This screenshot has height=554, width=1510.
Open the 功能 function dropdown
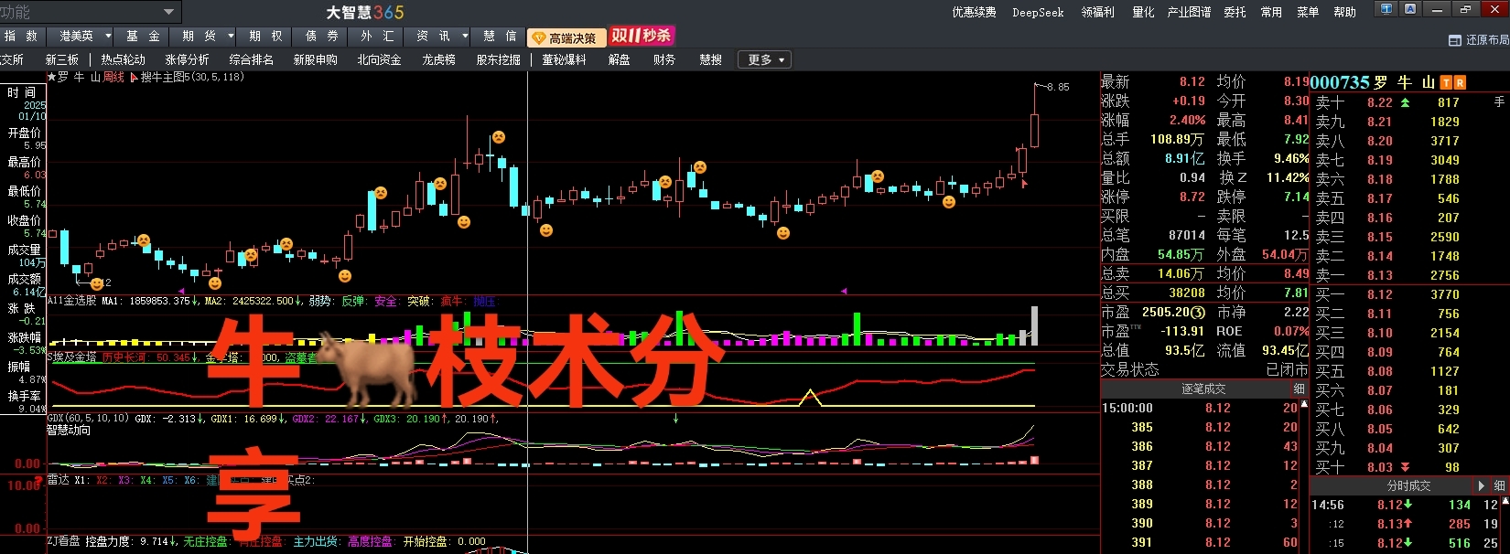coord(91,12)
